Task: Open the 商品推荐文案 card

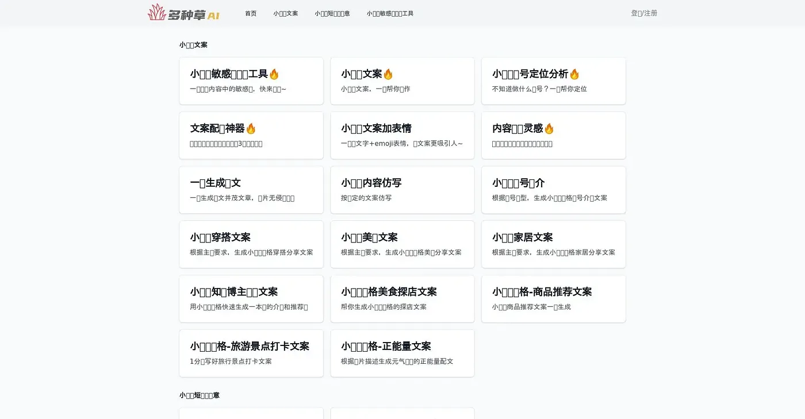Action: click(553, 299)
